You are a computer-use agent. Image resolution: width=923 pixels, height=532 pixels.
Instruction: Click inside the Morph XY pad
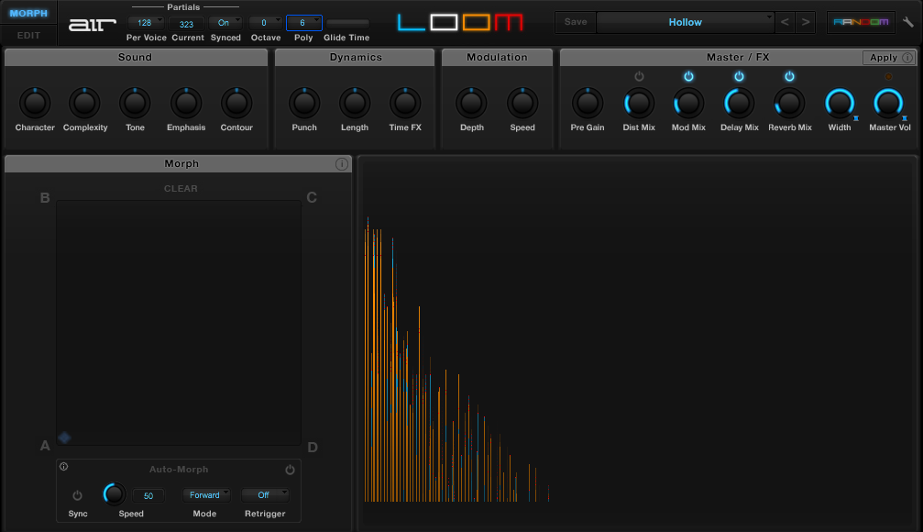[179, 323]
